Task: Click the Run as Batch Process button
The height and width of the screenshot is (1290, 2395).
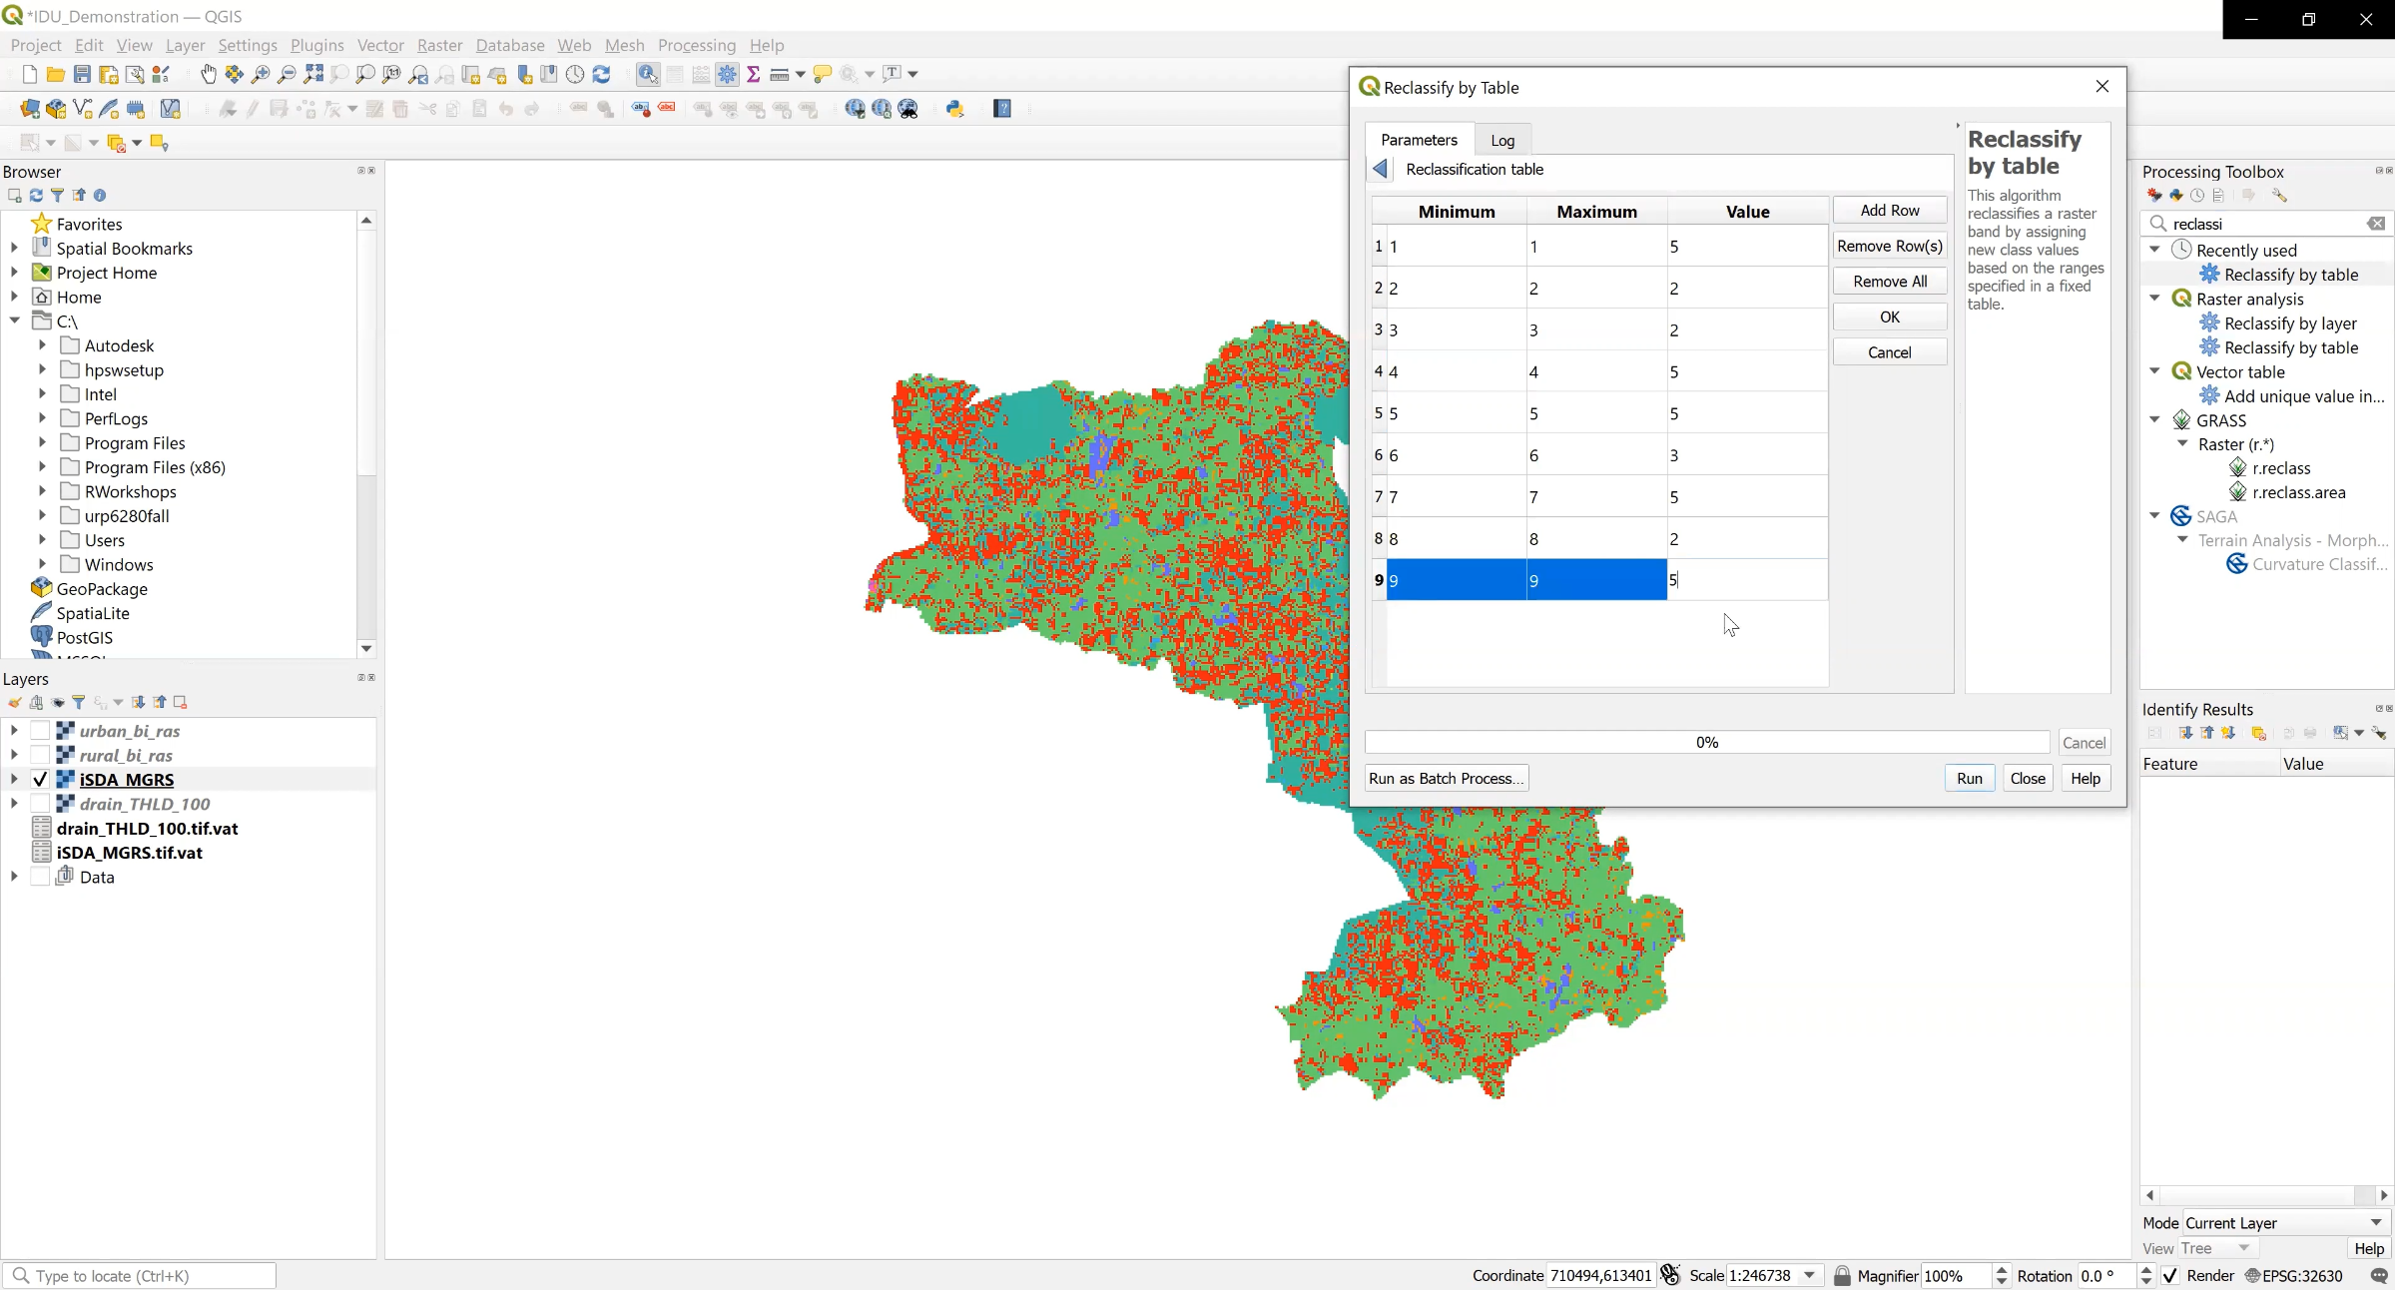Action: [x=1445, y=778]
